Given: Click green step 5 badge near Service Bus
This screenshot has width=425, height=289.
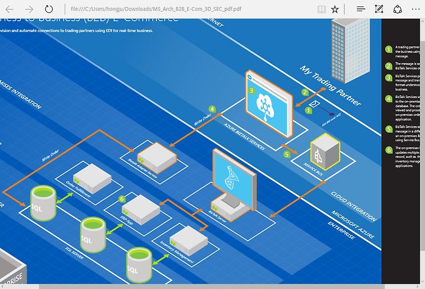Looking at the screenshot, I should (x=287, y=155).
